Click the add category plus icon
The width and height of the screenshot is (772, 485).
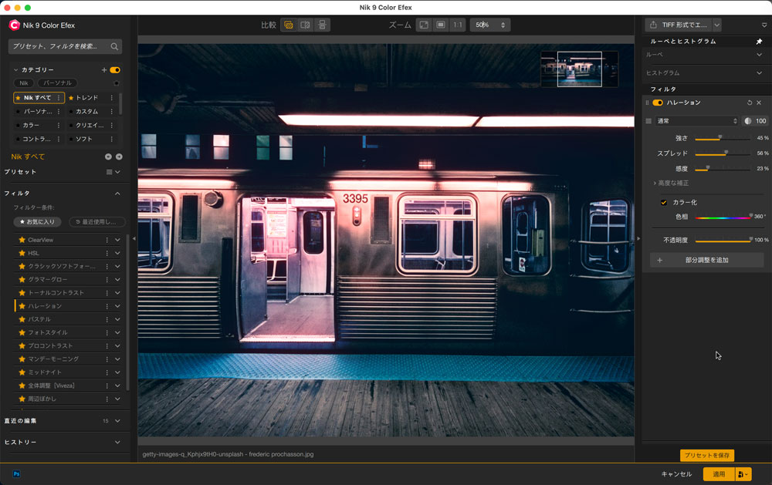click(x=104, y=70)
